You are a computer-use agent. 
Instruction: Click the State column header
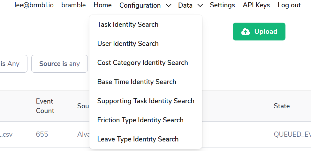point(282,106)
